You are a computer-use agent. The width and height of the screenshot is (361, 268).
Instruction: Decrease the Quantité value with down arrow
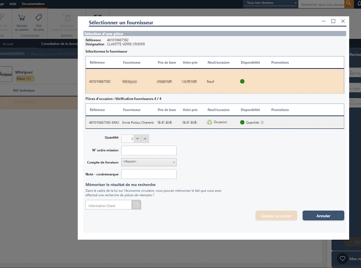[137, 138]
